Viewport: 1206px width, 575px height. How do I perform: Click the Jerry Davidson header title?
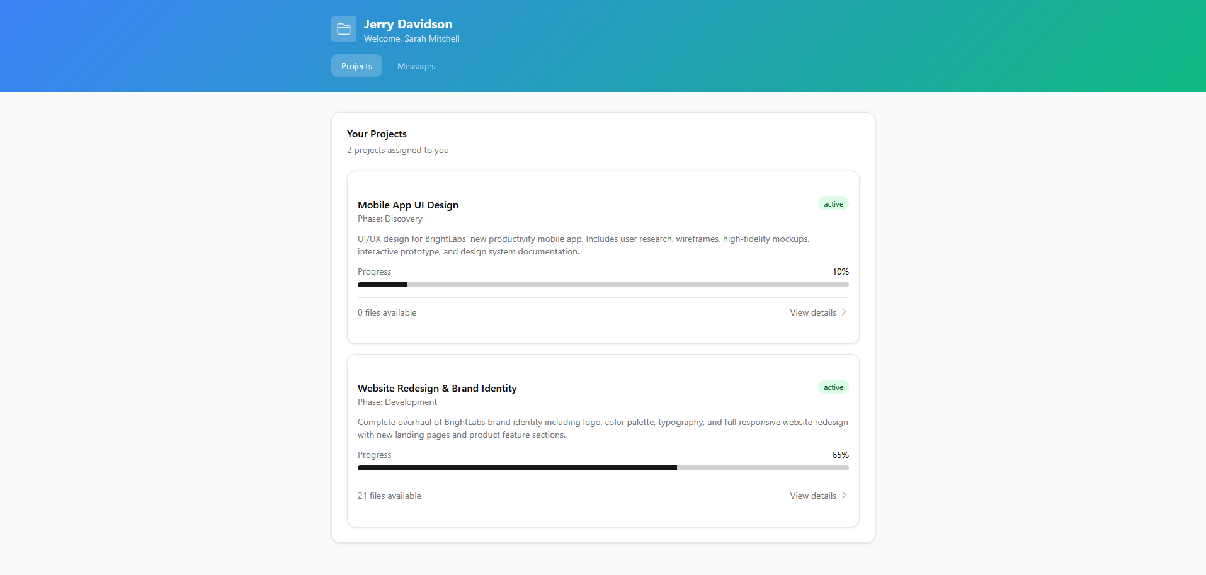408,24
